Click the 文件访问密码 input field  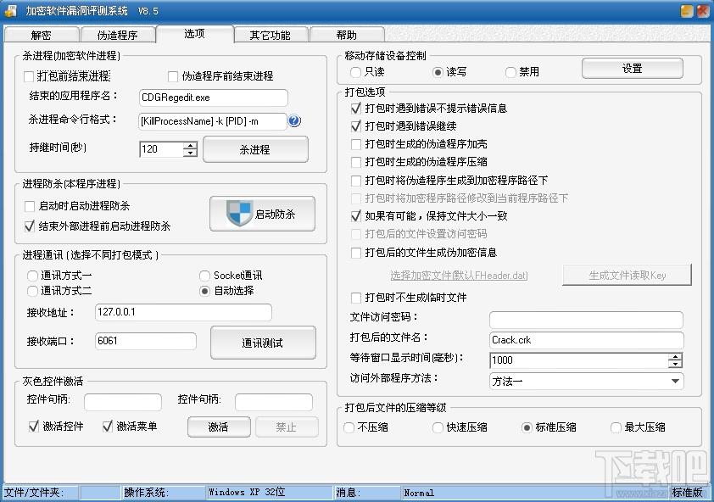coord(587,320)
